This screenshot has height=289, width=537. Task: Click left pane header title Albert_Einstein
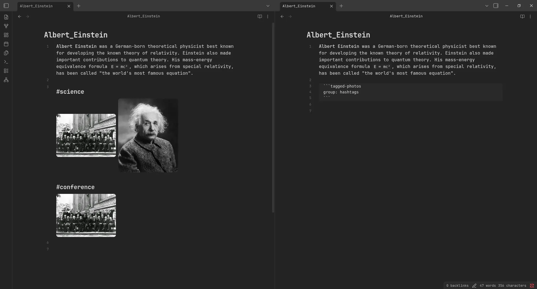click(144, 16)
